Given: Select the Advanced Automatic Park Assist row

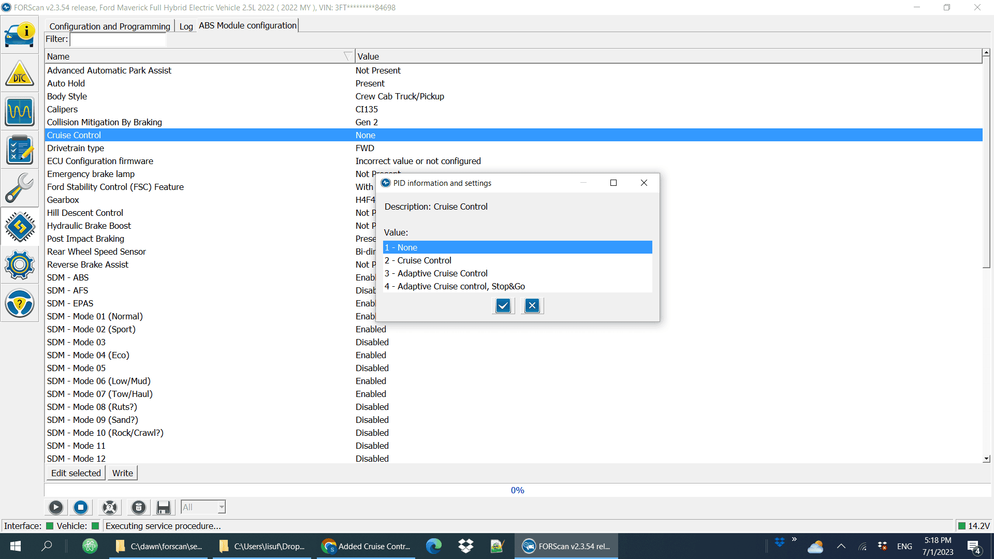Looking at the screenshot, I should click(514, 70).
